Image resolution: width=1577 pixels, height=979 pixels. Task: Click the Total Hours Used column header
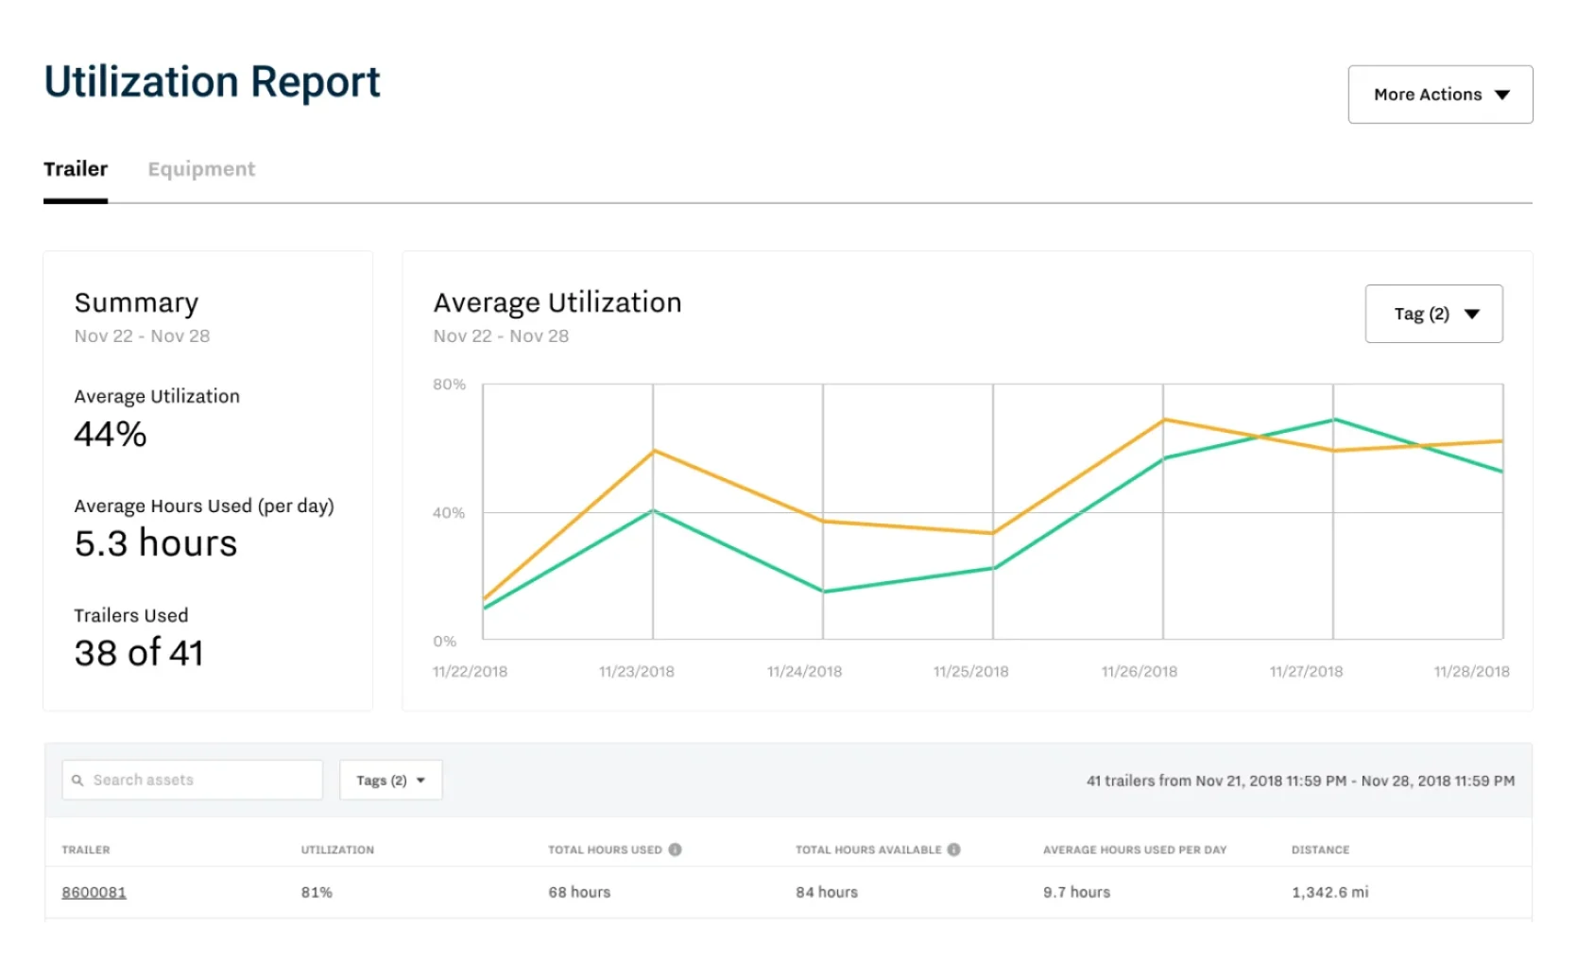tap(605, 850)
